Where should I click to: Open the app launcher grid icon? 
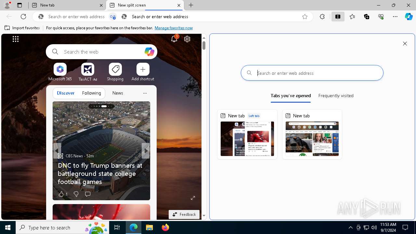[x=16, y=39]
